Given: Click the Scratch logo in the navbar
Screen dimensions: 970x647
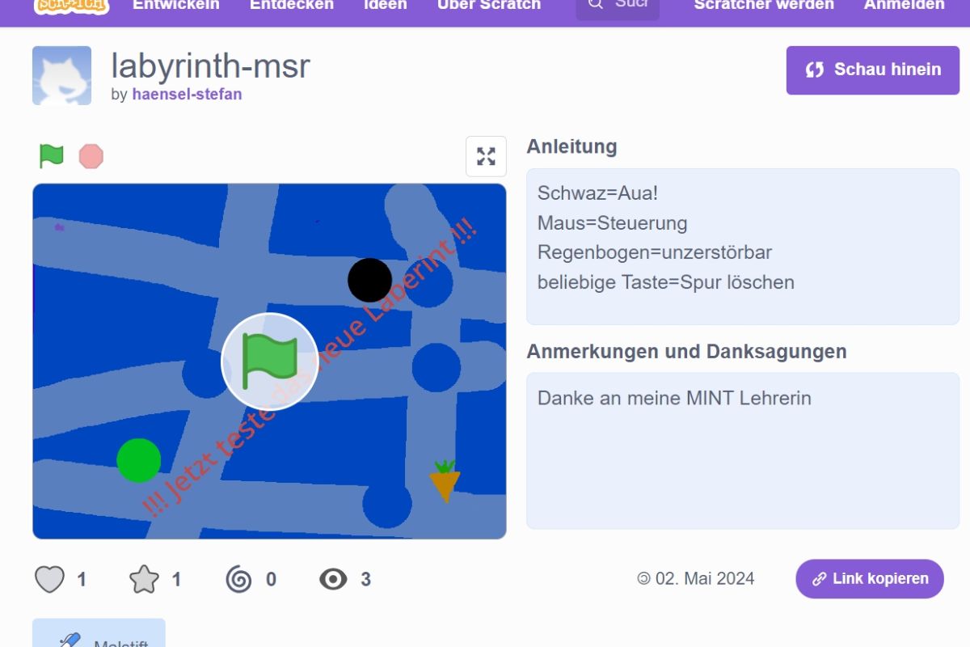Looking at the screenshot, I should 72,6.
